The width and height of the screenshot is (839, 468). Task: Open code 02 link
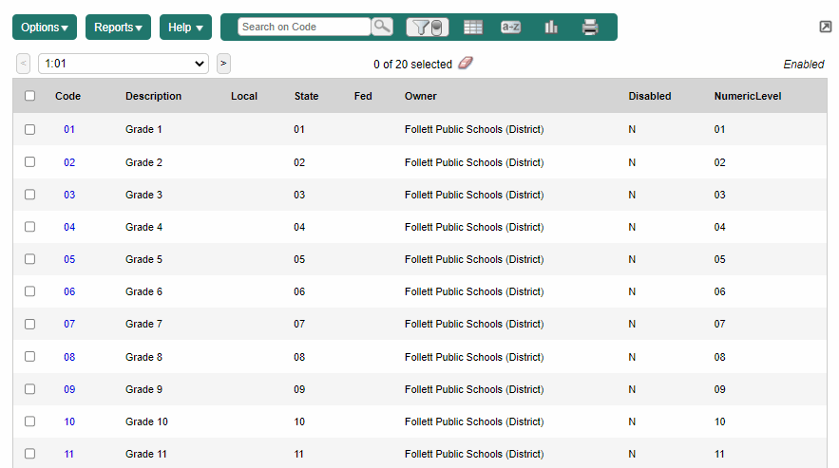(x=69, y=162)
